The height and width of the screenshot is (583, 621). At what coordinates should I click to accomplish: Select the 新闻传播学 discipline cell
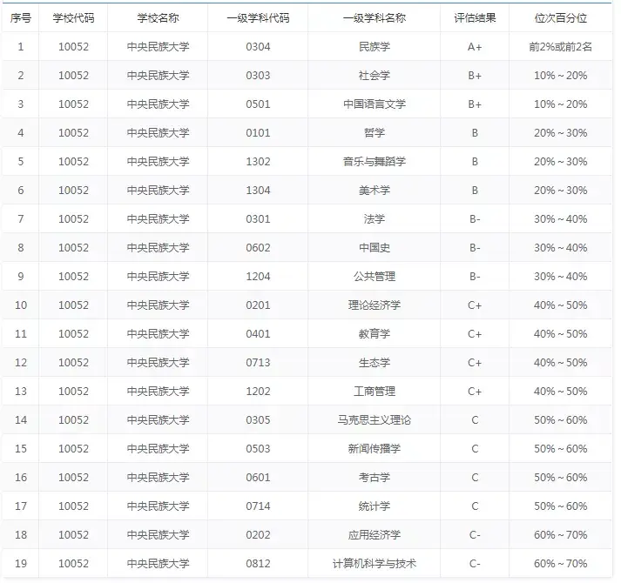coord(375,448)
